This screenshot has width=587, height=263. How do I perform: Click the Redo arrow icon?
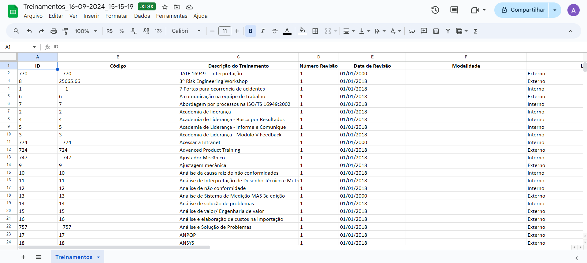click(x=41, y=31)
